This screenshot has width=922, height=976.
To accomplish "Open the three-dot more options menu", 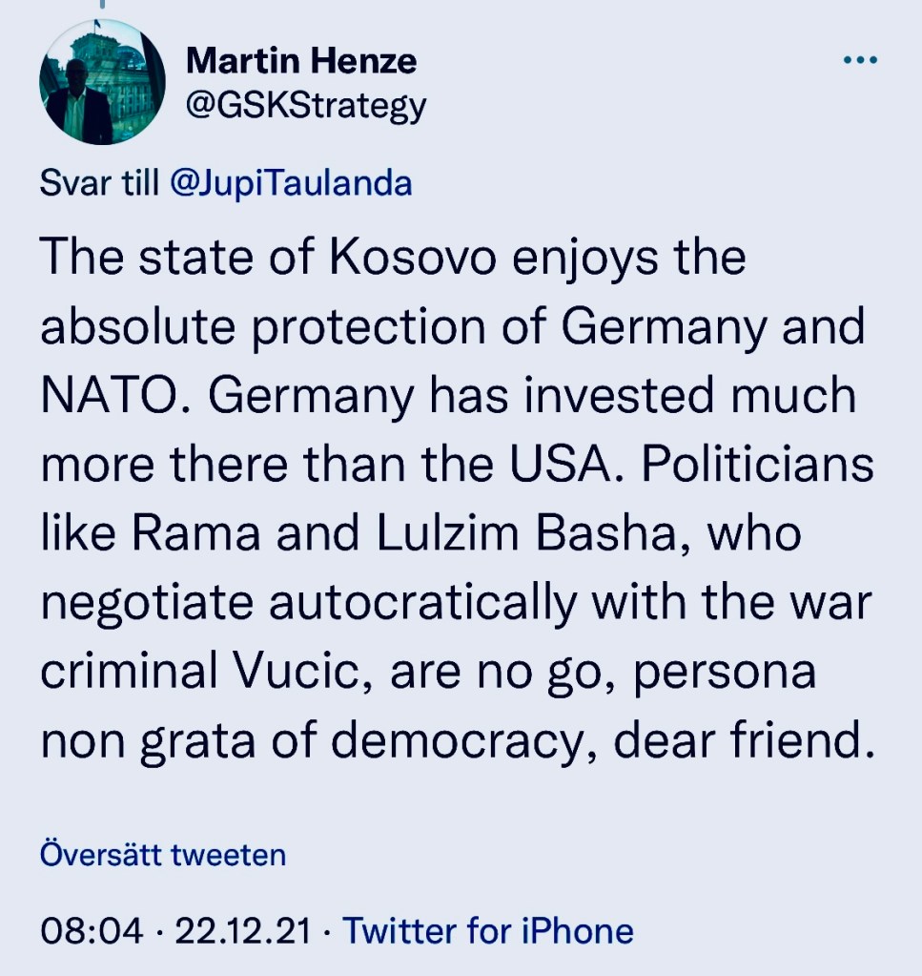I will tap(860, 61).
